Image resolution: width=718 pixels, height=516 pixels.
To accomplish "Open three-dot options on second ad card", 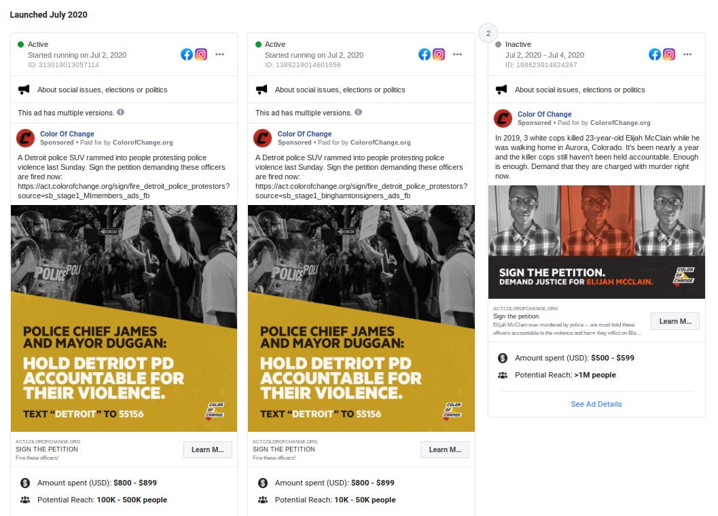I will click(457, 54).
